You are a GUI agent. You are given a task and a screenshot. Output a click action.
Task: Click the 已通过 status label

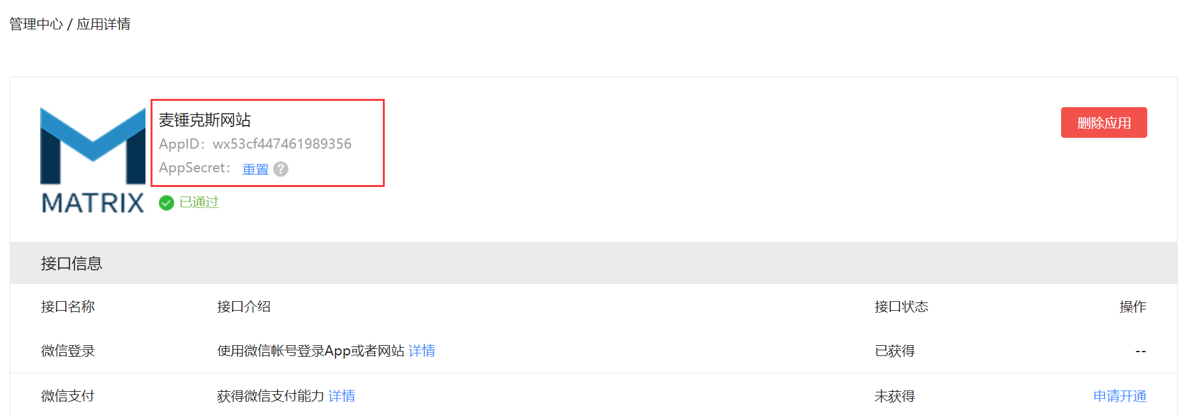point(199,202)
